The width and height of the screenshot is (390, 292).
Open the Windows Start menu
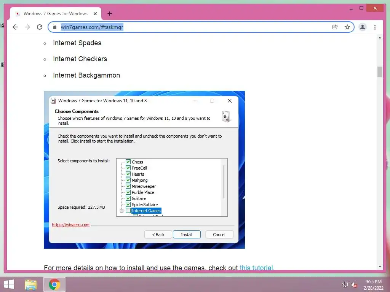coord(9,284)
